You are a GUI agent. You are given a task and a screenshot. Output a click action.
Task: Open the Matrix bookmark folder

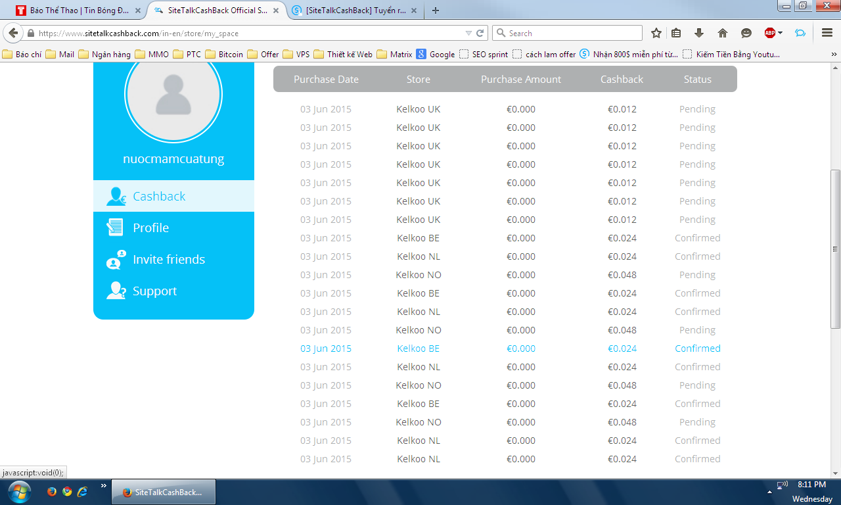(394, 55)
